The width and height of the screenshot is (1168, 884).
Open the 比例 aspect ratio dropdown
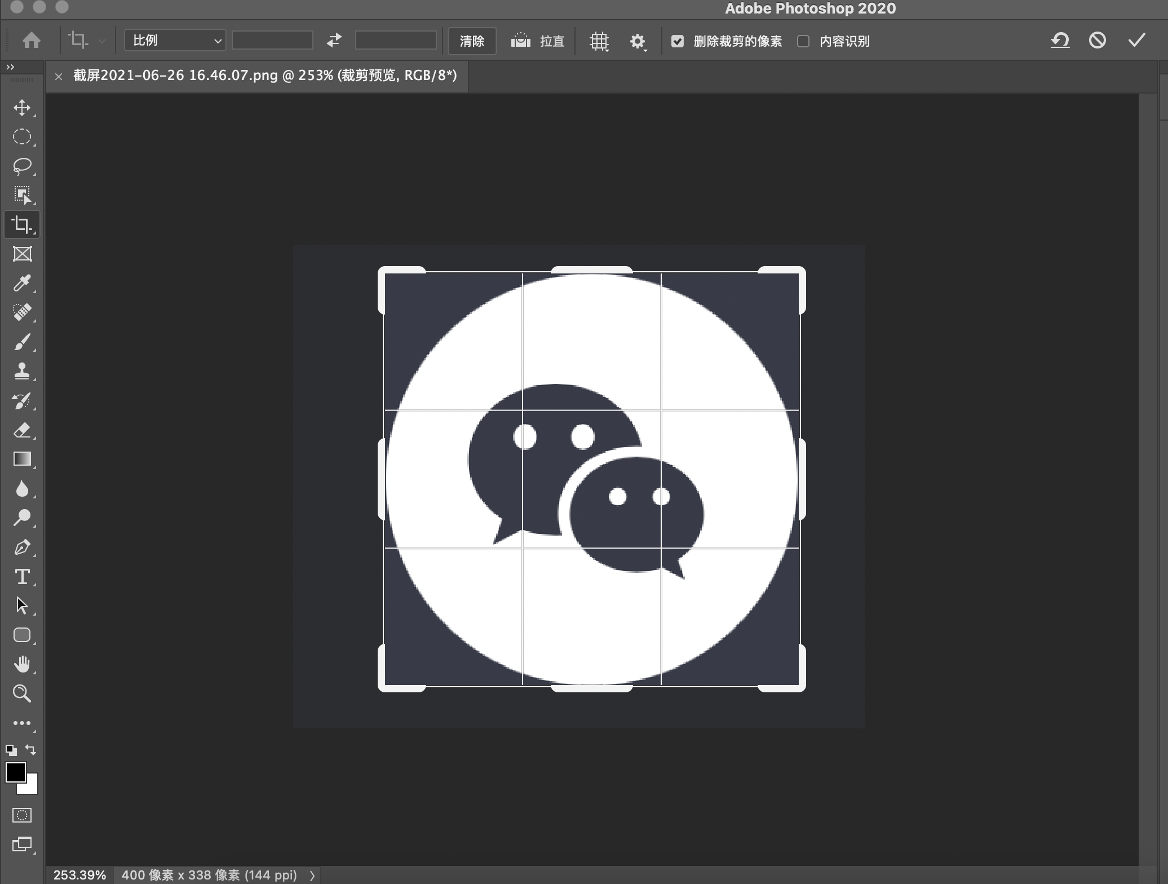coord(175,41)
